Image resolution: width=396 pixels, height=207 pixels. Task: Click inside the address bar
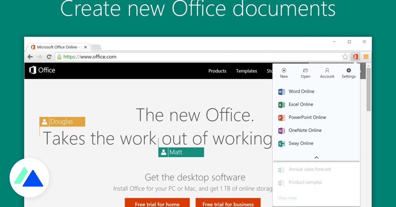132,56
